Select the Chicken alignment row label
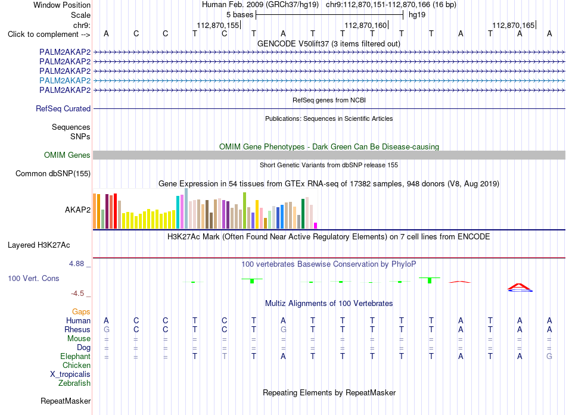This screenshot has width=566, height=415. (76, 365)
